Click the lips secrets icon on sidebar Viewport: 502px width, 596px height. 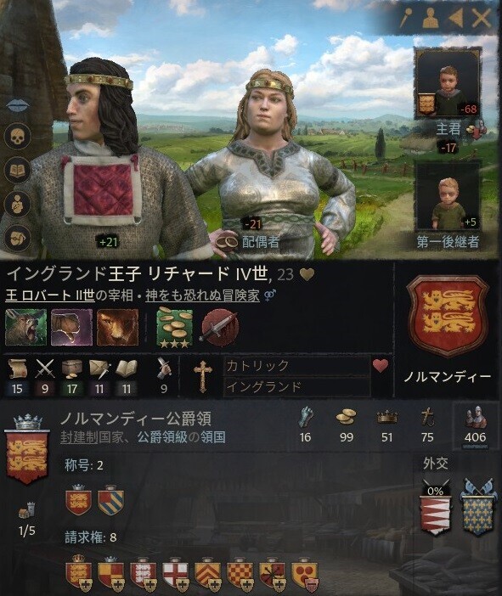click(18, 105)
